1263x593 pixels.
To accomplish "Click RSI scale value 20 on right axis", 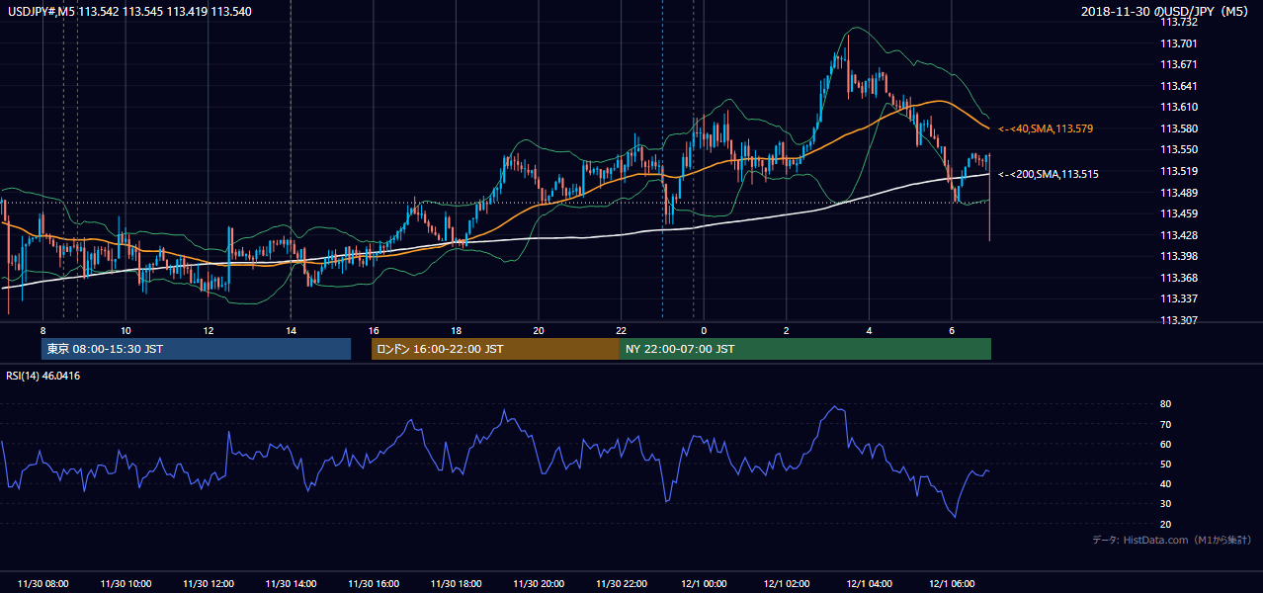I will (1166, 524).
